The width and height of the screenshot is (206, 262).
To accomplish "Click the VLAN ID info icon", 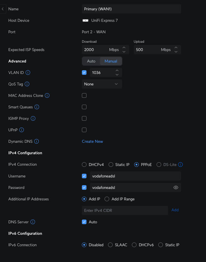I will click(28, 73).
